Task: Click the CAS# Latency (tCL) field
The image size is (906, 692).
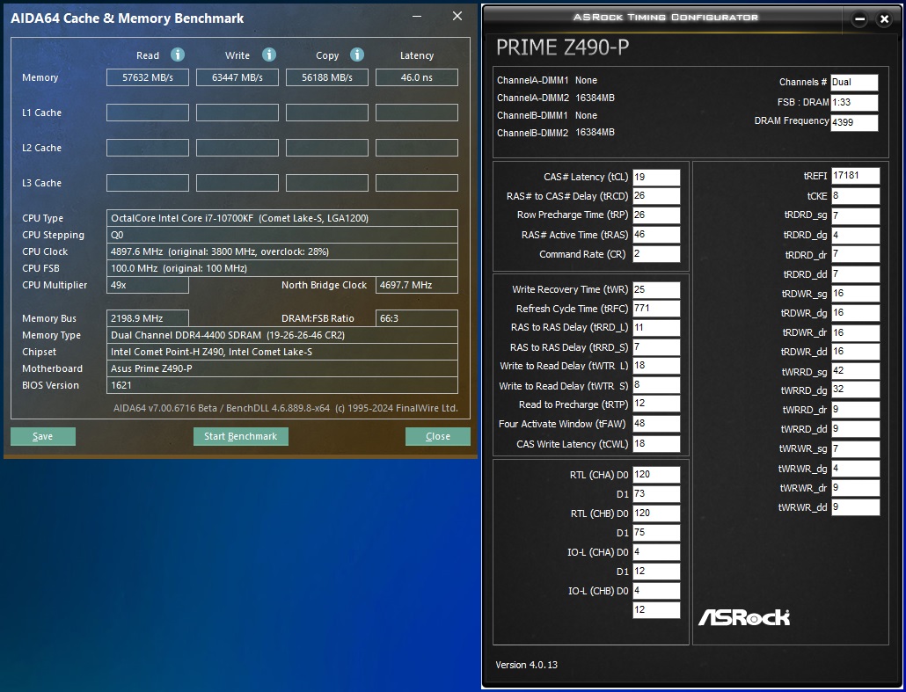Action: [x=656, y=178]
